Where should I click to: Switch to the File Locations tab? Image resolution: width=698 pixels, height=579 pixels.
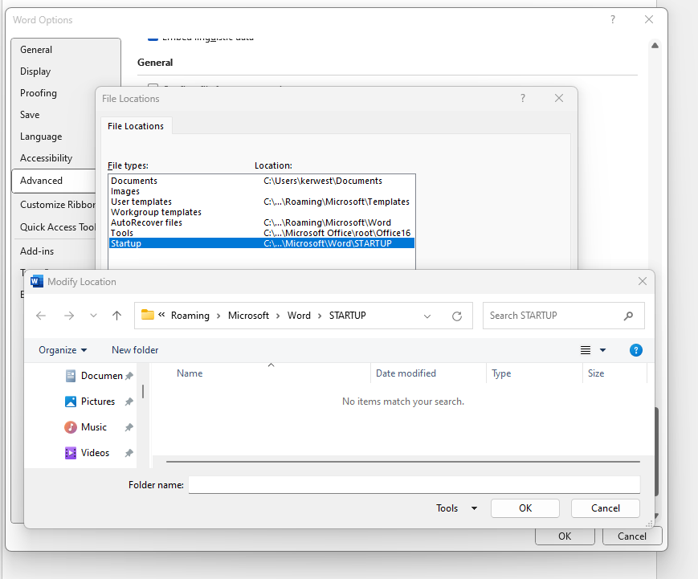coord(136,126)
